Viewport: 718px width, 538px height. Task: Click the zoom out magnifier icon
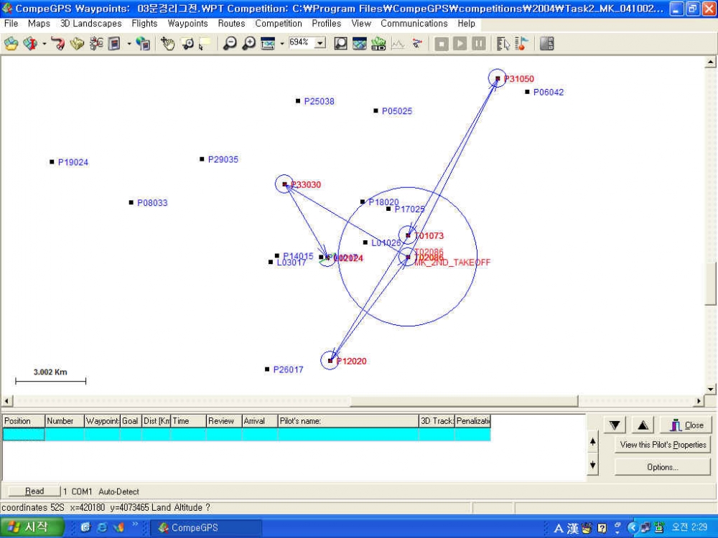230,44
